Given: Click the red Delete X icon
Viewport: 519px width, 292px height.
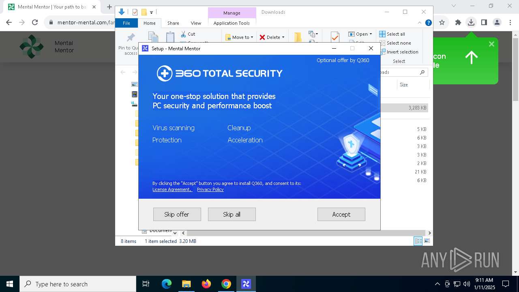Looking at the screenshot, I should click(x=262, y=37).
